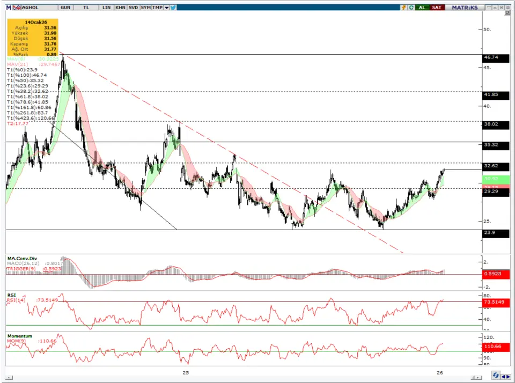Click the Matriks M logo icon

click(x=9, y=8)
